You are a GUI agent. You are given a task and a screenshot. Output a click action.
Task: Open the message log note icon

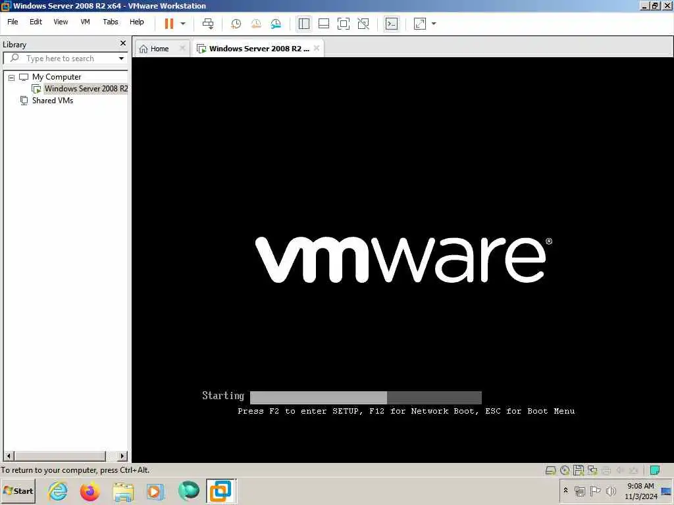click(655, 470)
